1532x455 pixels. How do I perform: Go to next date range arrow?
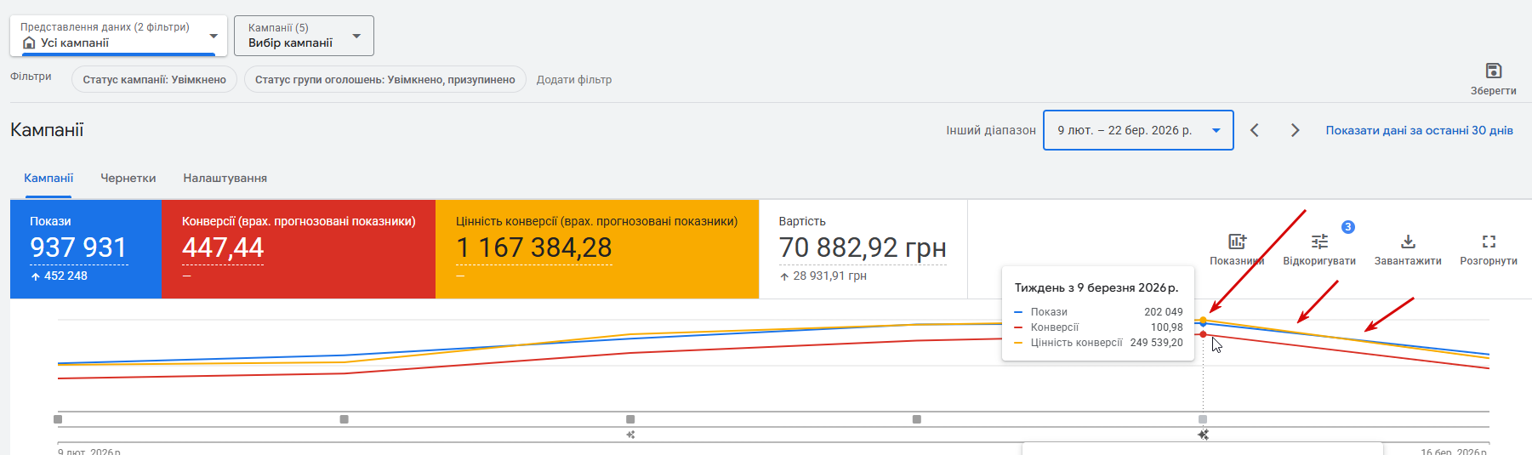[x=1295, y=130]
